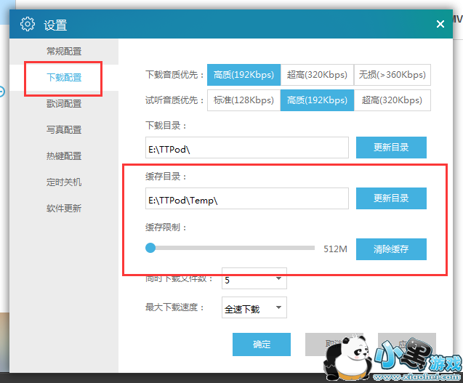The width and height of the screenshot is (463, 383).
Task: Click the 缓存限制 label
Action: point(166,227)
